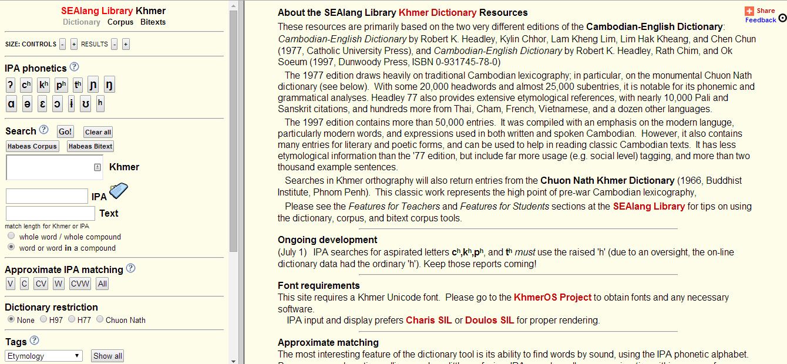Increase controls size with plus button
The height and width of the screenshot is (364, 787).
[x=74, y=44]
